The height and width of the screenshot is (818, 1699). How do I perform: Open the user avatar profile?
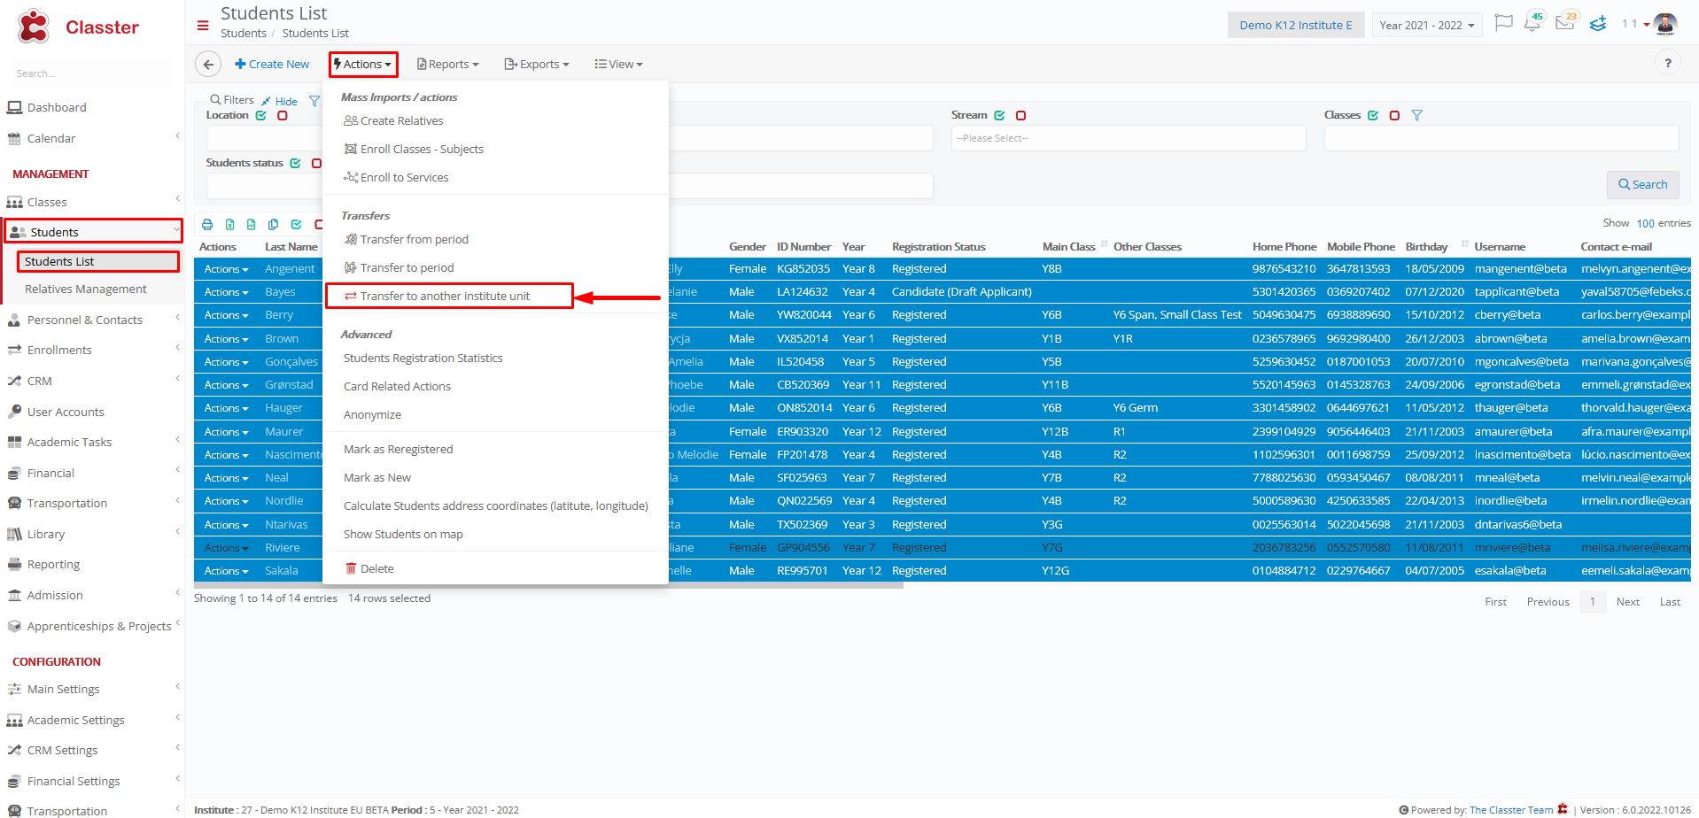[x=1664, y=24]
